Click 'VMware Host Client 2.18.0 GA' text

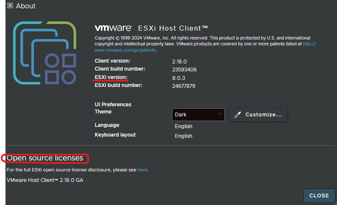point(45,180)
